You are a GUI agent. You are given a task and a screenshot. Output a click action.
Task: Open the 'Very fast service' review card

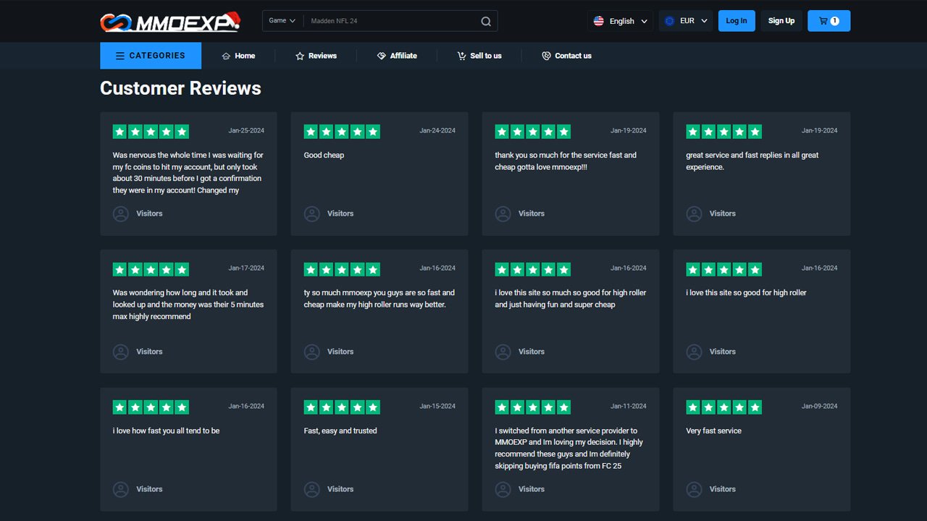pyautogui.click(x=761, y=449)
